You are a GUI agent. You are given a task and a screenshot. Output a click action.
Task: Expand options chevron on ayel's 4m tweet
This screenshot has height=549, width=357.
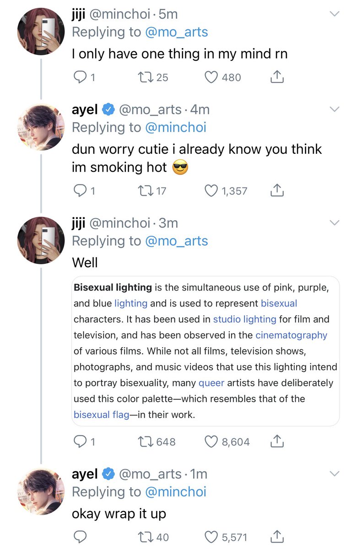pyautogui.click(x=335, y=109)
